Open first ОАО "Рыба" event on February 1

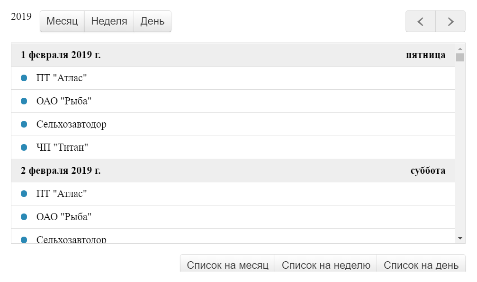click(x=233, y=101)
